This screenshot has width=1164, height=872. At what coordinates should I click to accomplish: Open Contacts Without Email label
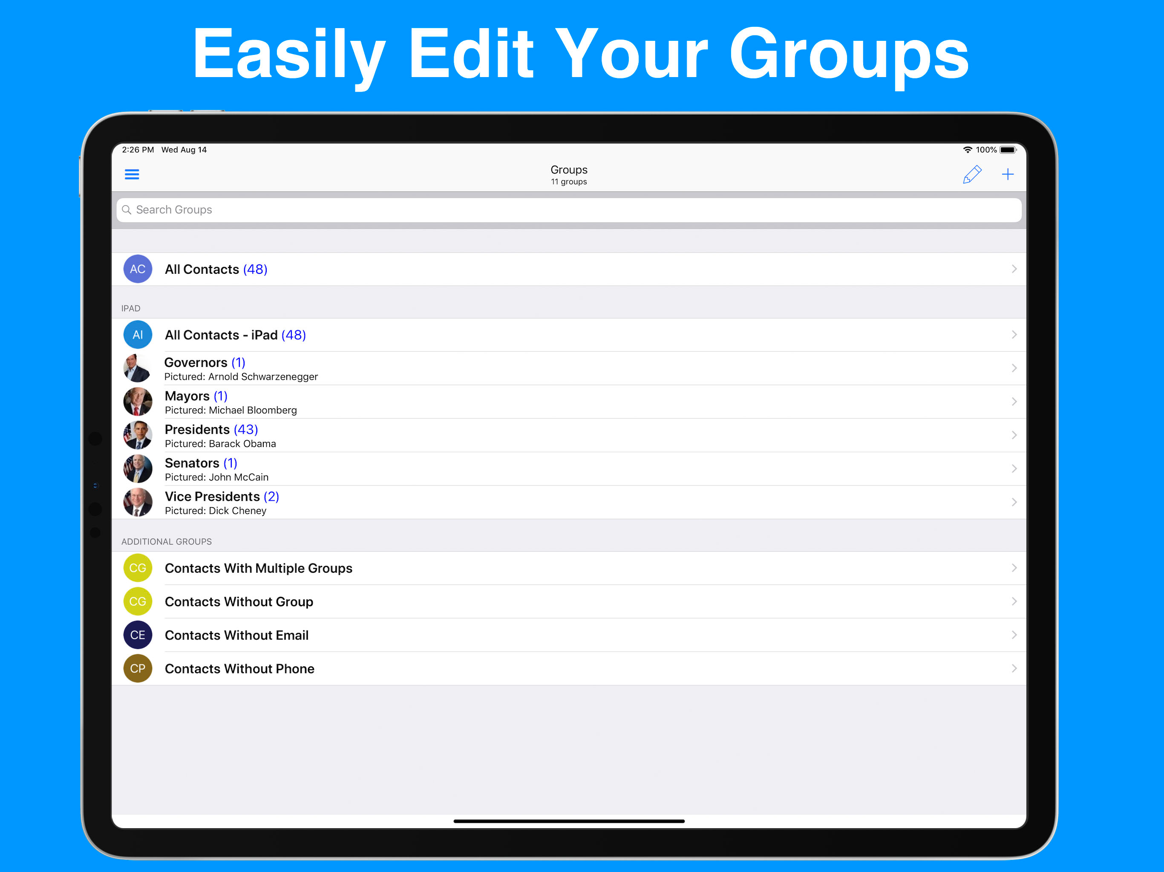(237, 636)
